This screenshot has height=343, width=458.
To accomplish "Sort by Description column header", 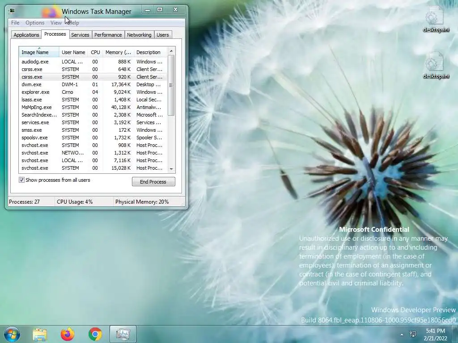I will pyautogui.click(x=150, y=52).
